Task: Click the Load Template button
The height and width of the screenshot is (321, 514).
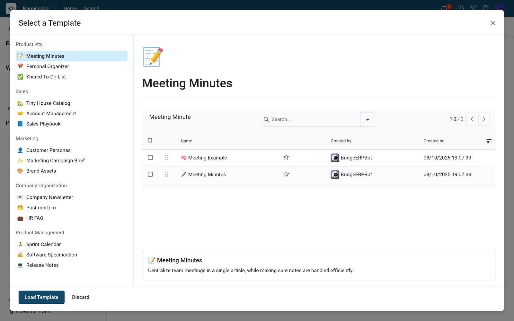Action: pos(41,297)
